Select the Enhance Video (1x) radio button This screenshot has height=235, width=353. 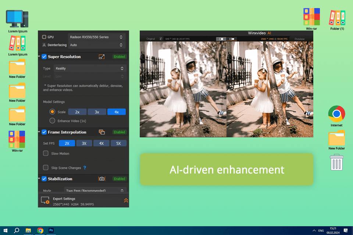click(x=52, y=121)
